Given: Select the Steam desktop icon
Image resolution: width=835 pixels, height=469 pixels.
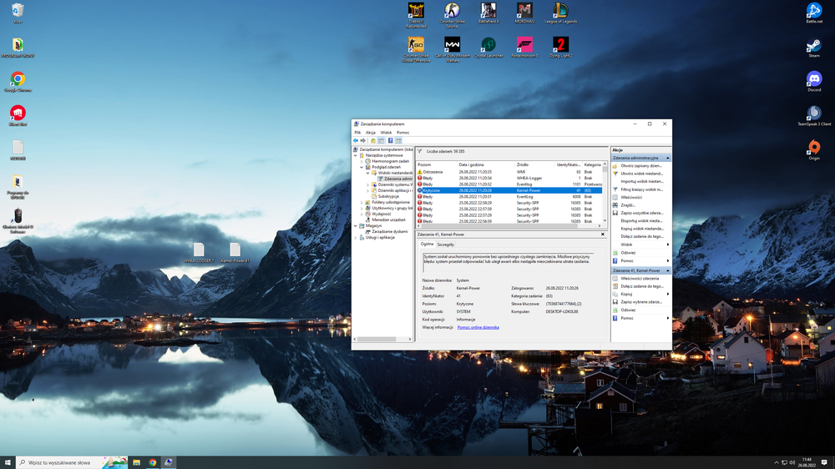Looking at the screenshot, I should click(814, 48).
